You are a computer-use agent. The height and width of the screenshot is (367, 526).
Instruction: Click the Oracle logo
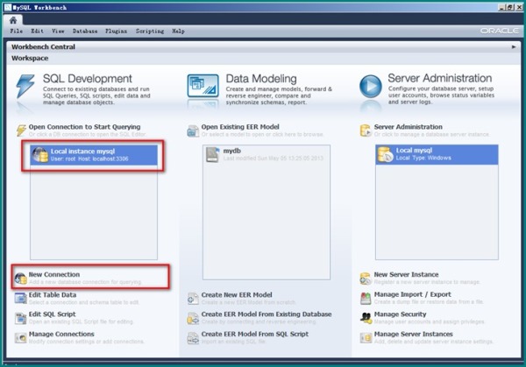click(500, 31)
